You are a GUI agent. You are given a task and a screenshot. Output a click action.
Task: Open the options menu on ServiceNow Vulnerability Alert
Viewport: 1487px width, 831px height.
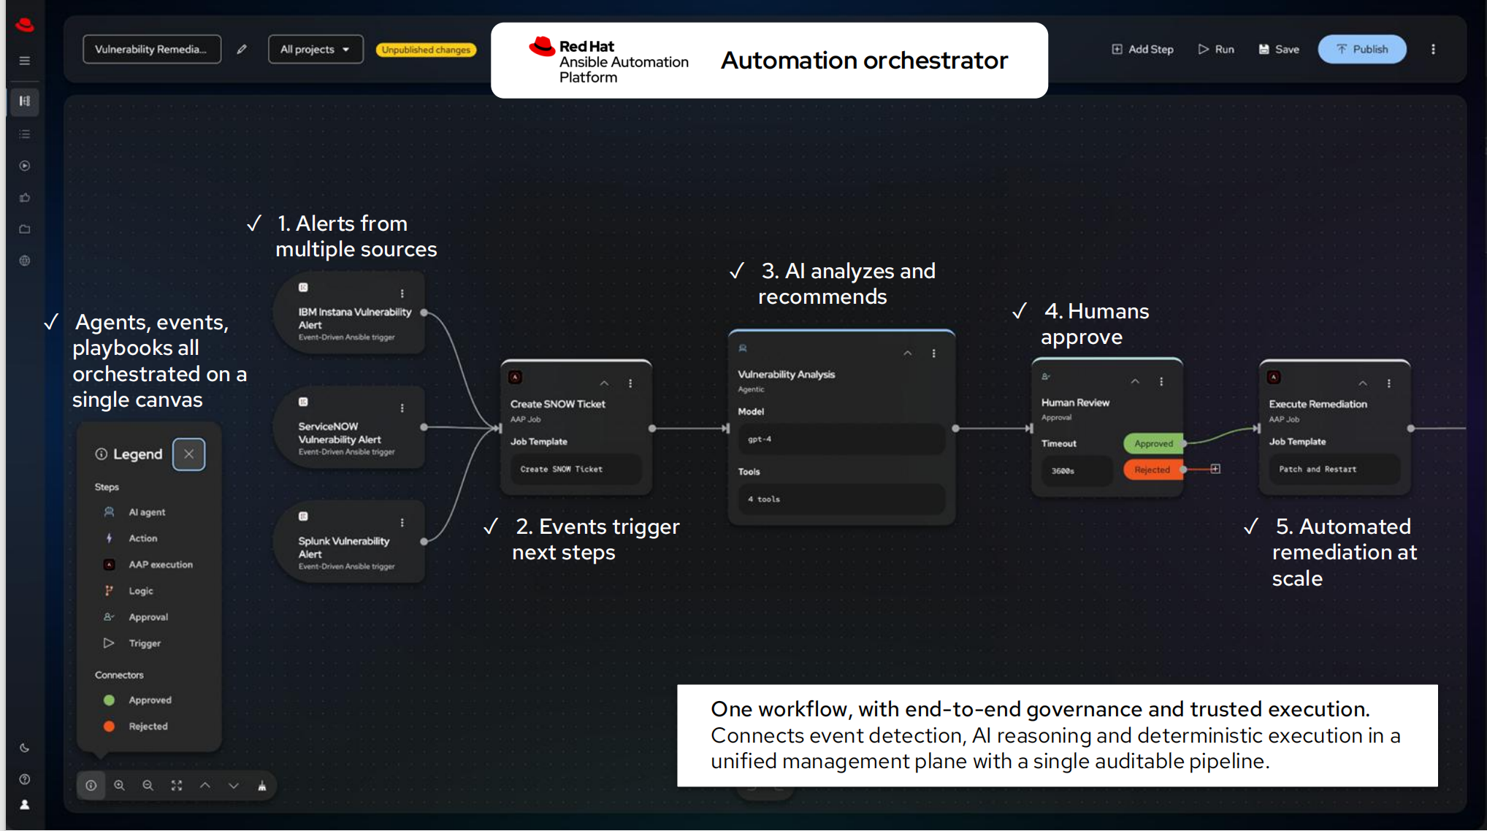402,408
